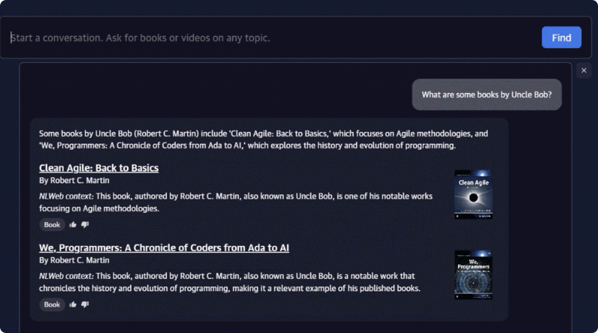Select the Clean Agile book cover thumbnail
598x333 pixels.
tap(473, 194)
